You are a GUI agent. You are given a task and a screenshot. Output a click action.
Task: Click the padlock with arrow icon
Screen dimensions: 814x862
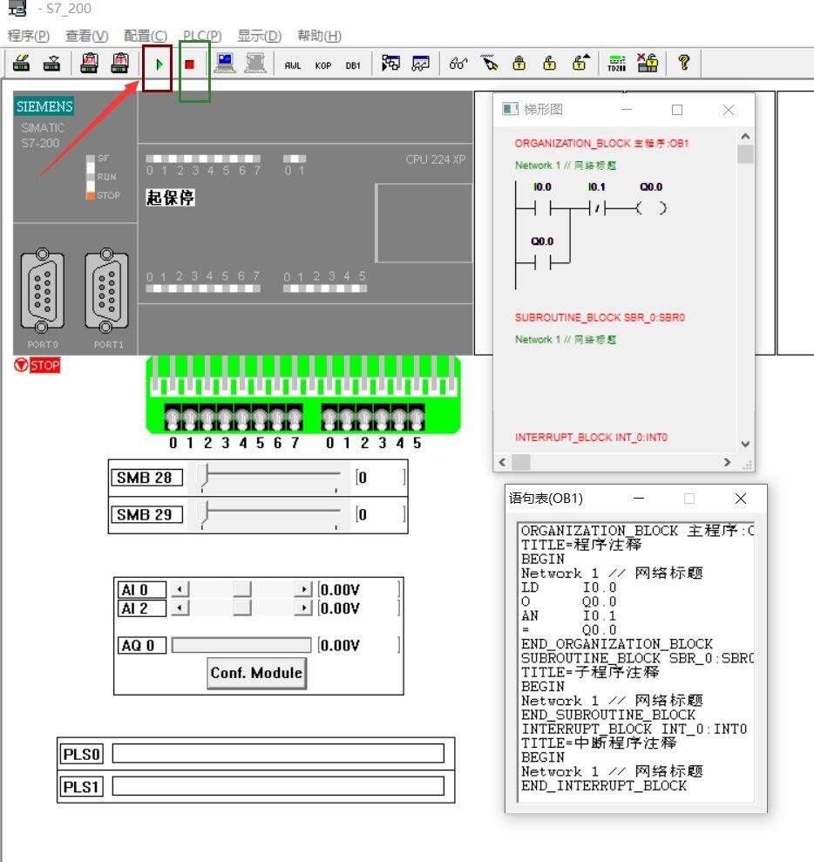(x=580, y=63)
